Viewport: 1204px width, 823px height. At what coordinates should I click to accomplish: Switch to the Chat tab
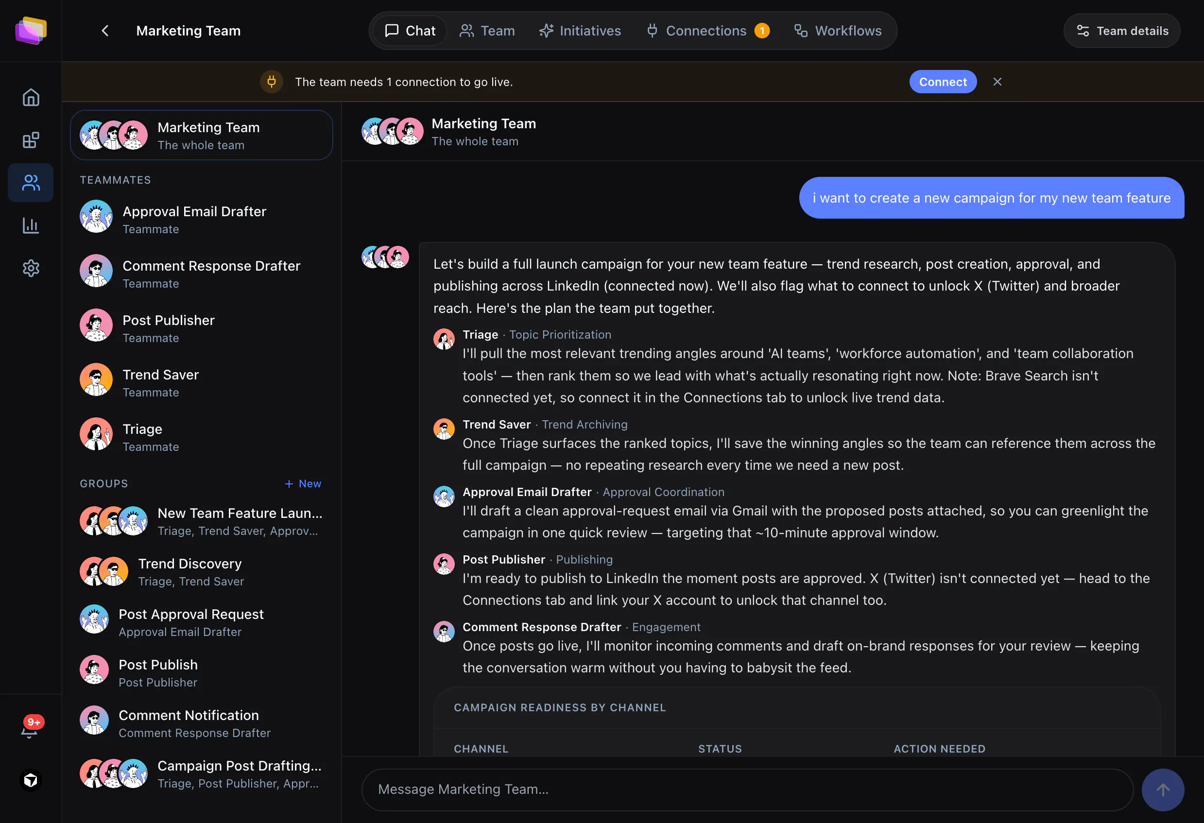410,31
